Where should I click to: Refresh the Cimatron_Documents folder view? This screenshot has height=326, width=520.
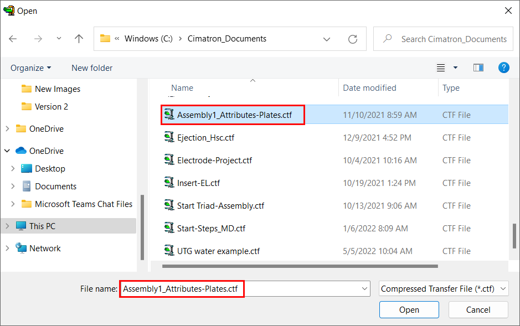point(353,39)
